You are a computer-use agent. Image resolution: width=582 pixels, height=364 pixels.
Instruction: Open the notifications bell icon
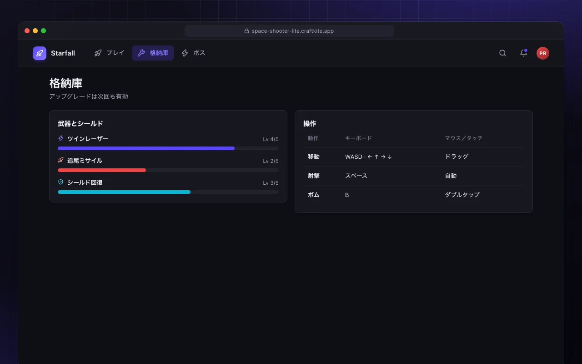pyautogui.click(x=523, y=53)
